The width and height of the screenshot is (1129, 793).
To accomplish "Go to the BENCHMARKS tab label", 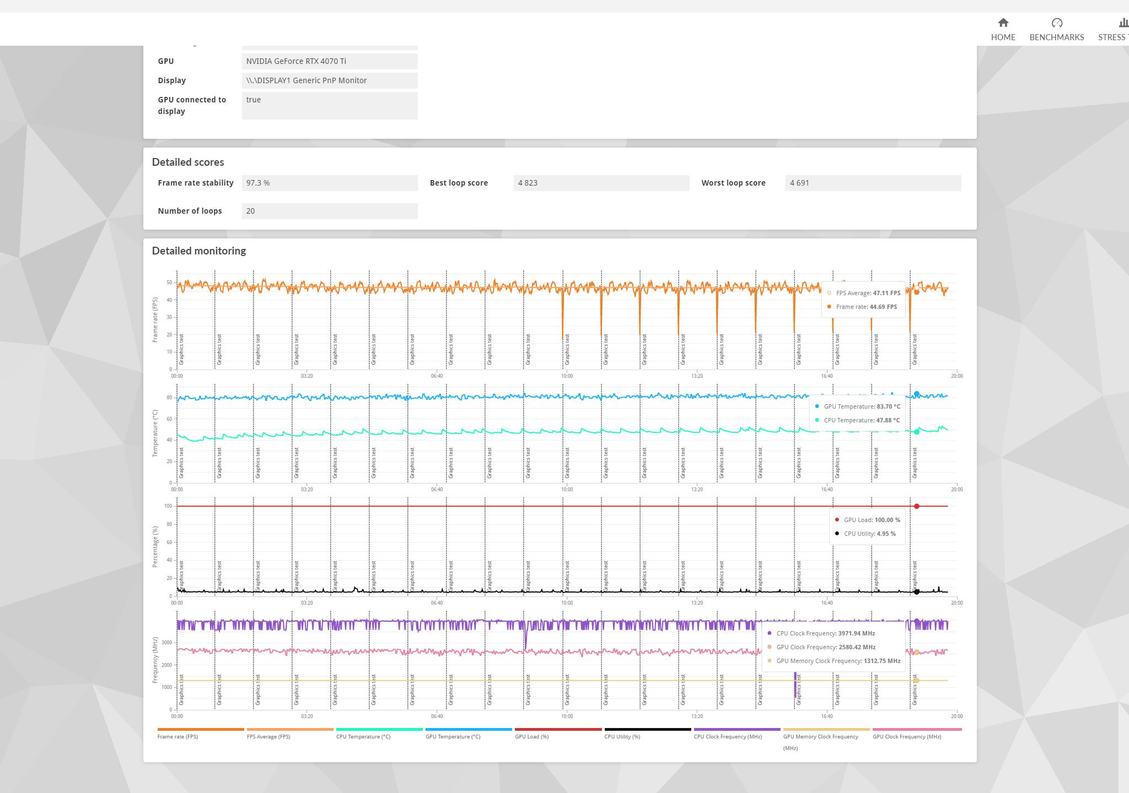I will click(1057, 37).
